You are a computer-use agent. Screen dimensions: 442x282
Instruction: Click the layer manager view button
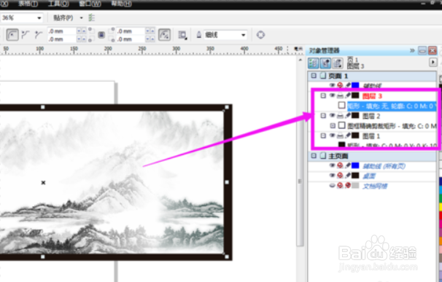(x=338, y=63)
